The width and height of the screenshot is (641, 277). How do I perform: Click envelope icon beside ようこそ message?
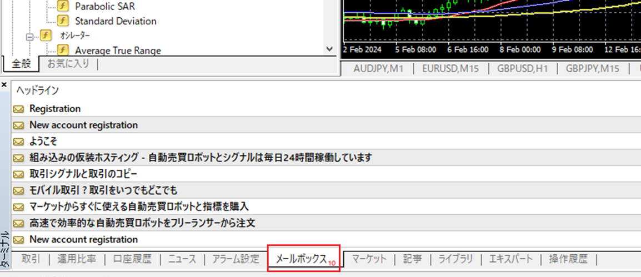tap(19, 142)
